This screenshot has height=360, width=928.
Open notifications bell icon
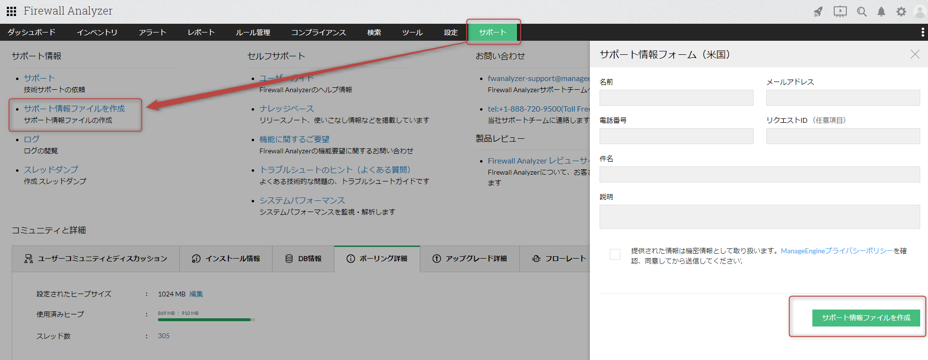[x=881, y=12]
